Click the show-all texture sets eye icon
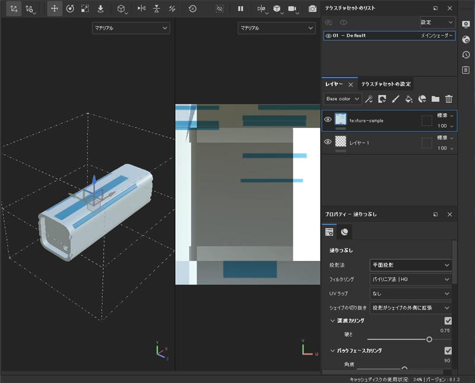 328,23
